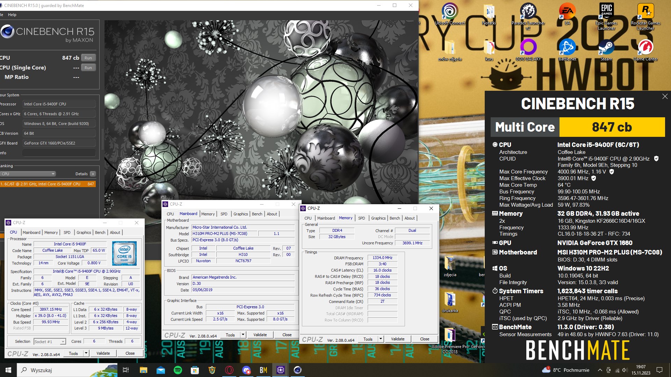This screenshot has width=671, height=377.
Task: Open Tools dropdown arrow in CPU-Z CPU window
Action: [86, 353]
